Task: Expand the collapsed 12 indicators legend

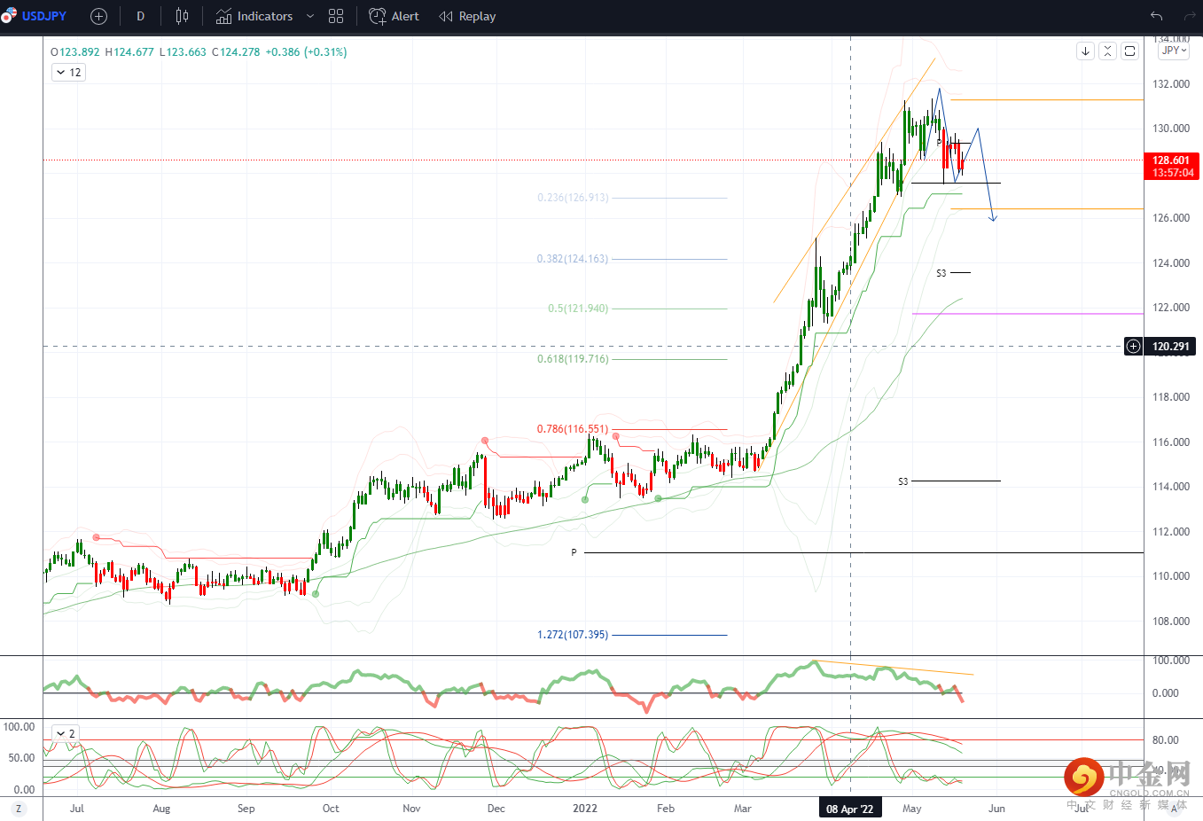Action: coord(68,73)
